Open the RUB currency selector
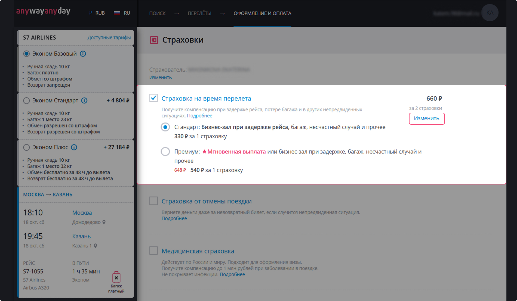Viewport: 517px width, 301px height. click(97, 13)
